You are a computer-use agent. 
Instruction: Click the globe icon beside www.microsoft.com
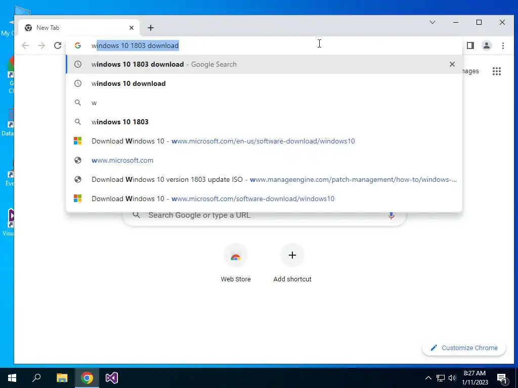(77, 160)
